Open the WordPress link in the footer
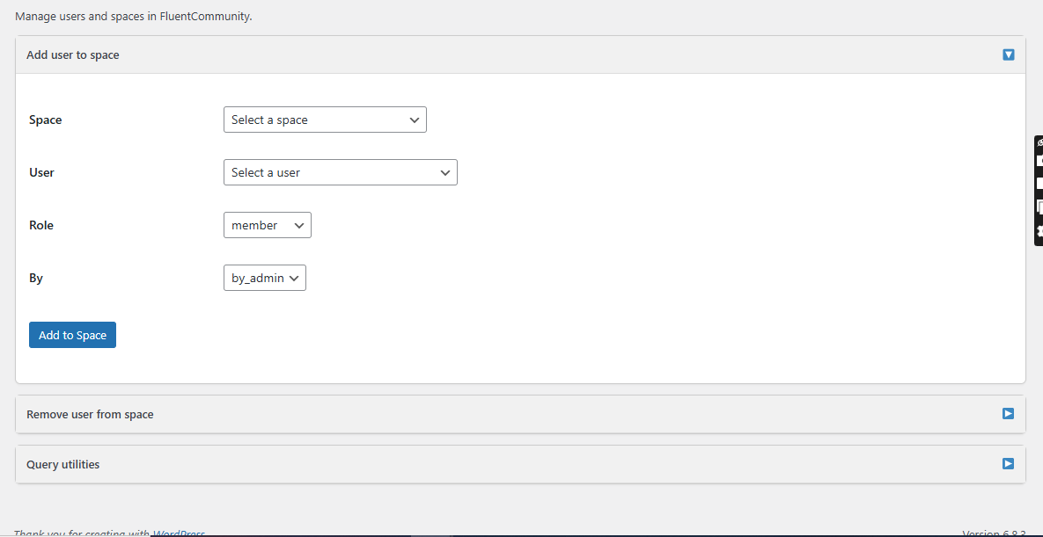The height and width of the screenshot is (537, 1043). 179,533
